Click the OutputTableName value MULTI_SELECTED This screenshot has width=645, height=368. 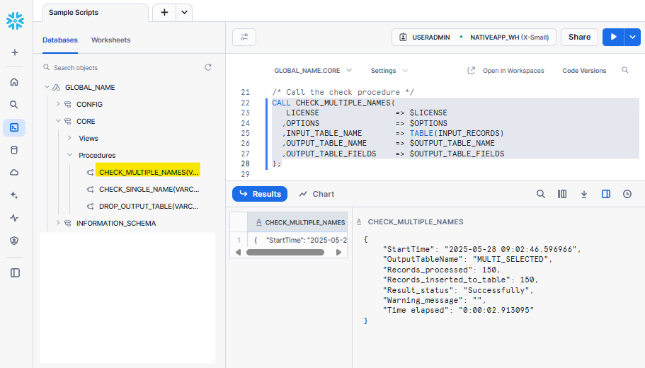point(510,259)
